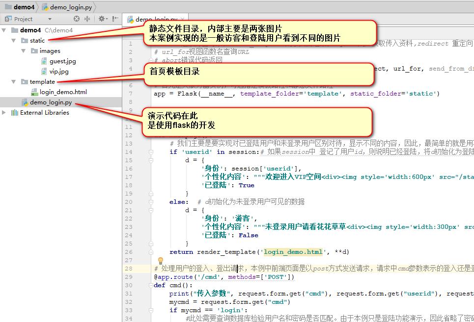This screenshot has height=322, width=474.
Task: Click the images folder icon in the tree
Action: (x=35, y=50)
